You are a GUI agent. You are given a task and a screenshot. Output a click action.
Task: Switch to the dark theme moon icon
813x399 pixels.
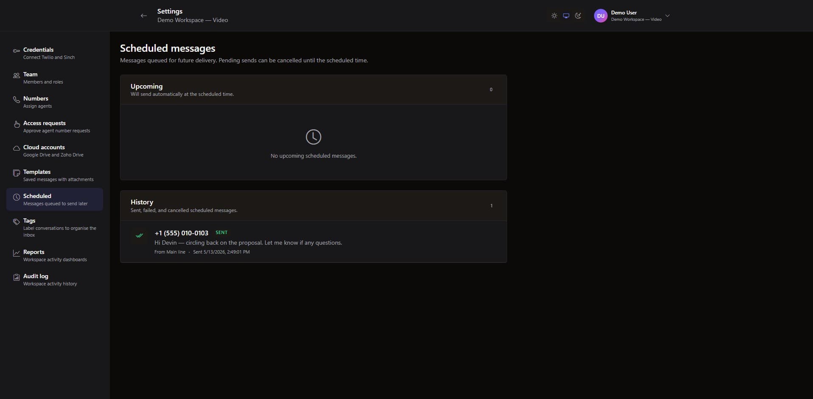(x=578, y=16)
